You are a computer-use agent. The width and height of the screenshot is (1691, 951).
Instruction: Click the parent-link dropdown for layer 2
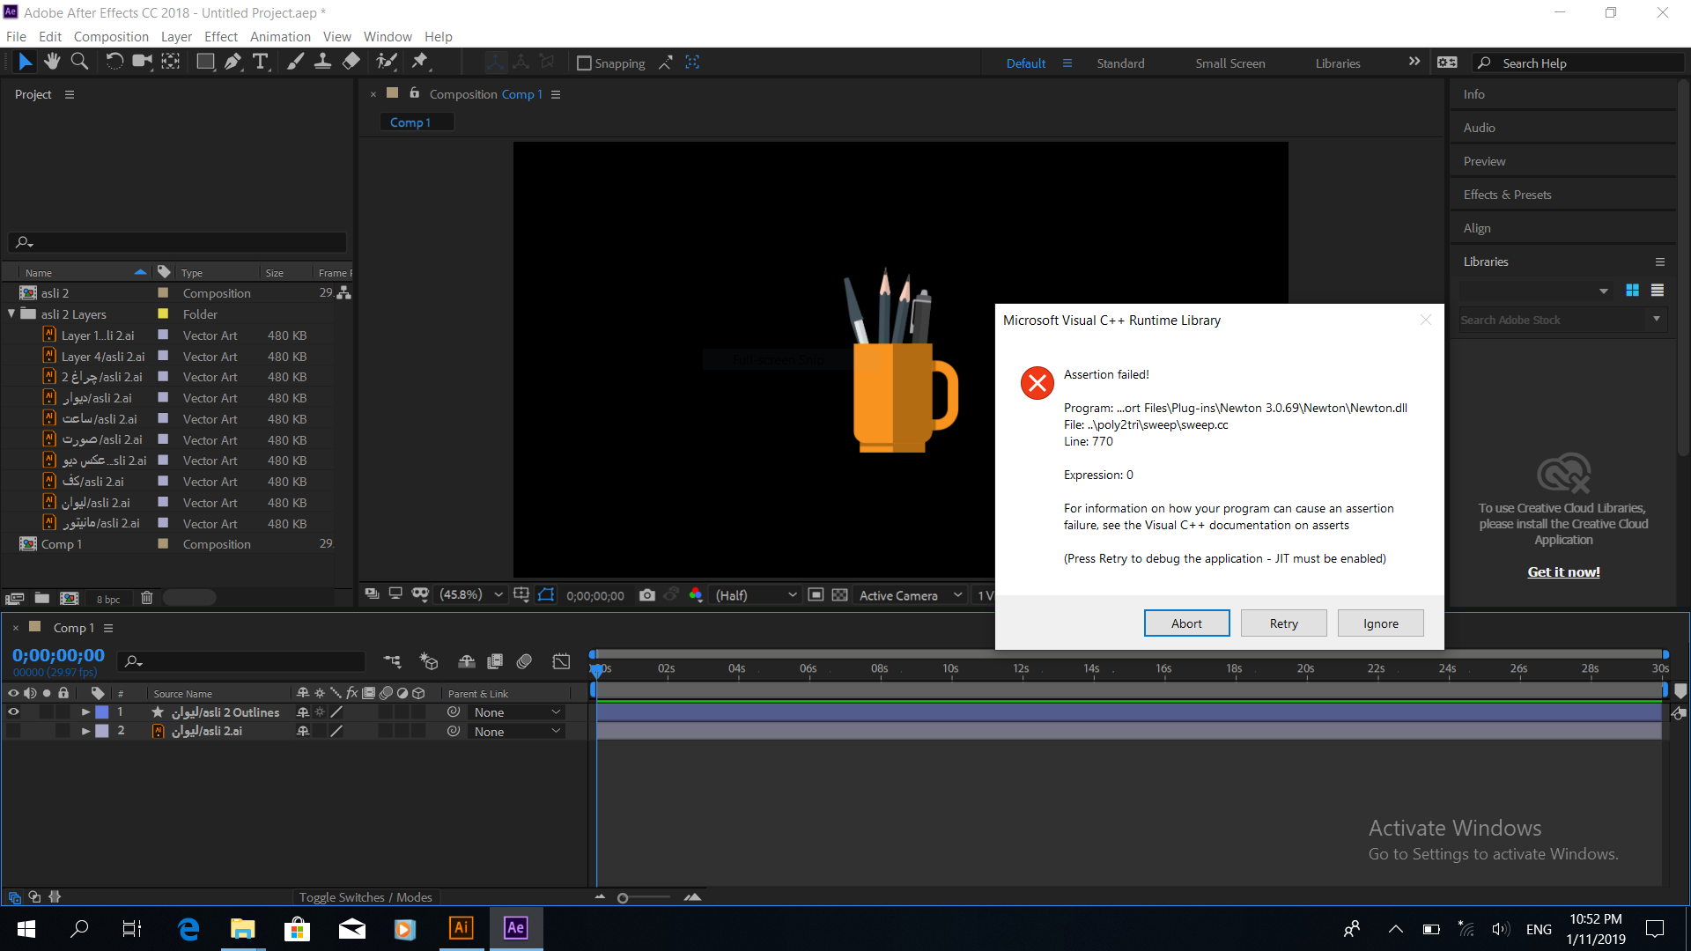pos(515,730)
